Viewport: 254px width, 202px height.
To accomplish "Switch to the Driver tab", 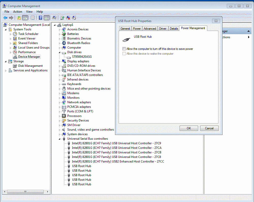I will pyautogui.click(x=163, y=28).
